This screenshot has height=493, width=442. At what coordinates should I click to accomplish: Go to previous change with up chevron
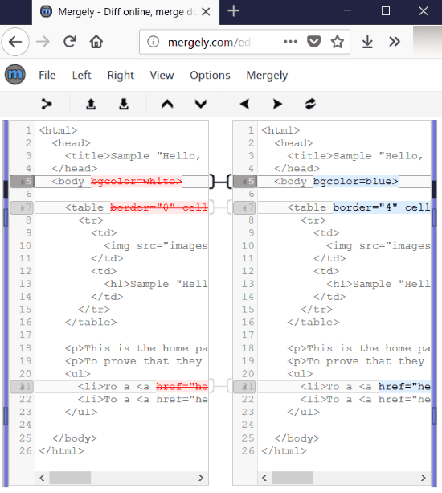coord(167,104)
